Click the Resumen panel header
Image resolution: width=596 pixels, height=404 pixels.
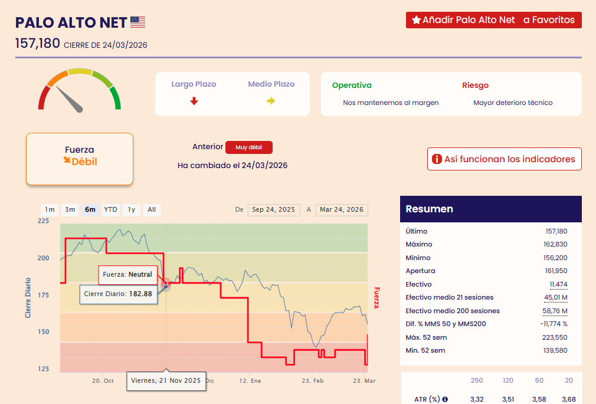[x=491, y=209]
